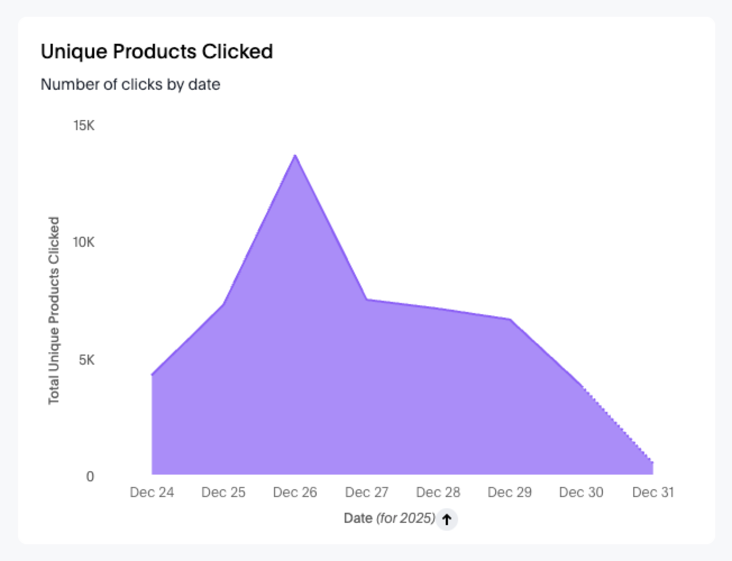
Task: Click the area line point above Dec 29
Action: click(x=510, y=319)
